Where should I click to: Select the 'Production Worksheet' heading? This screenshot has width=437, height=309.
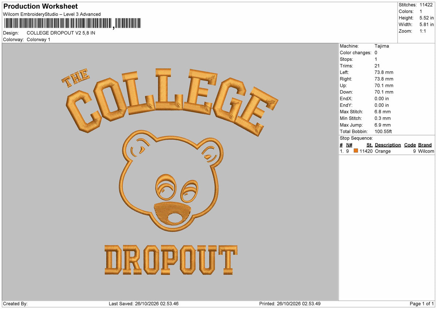point(40,6)
